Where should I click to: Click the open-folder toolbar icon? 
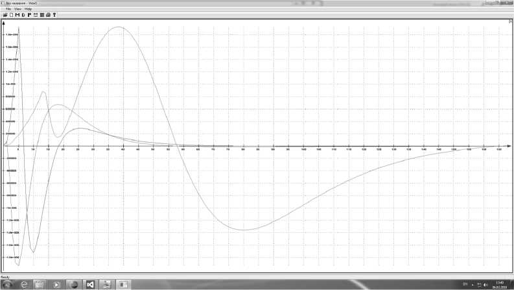(x=5, y=15)
